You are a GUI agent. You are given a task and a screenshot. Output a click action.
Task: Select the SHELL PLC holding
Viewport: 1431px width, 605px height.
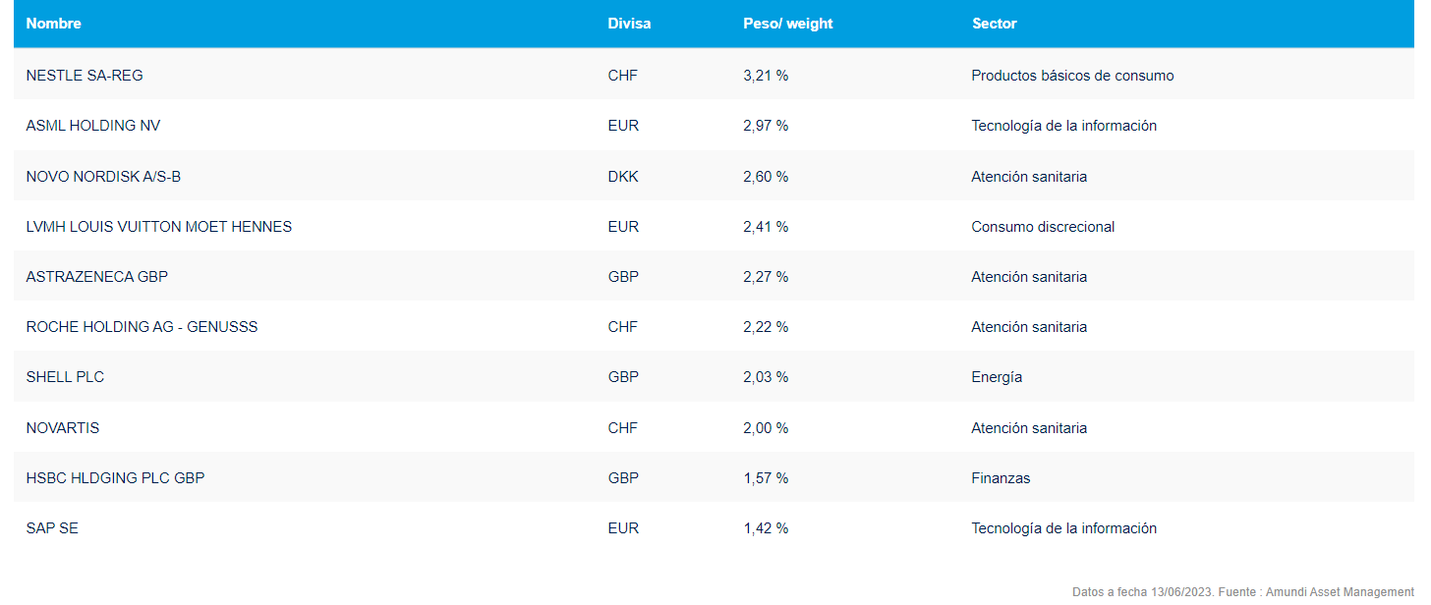(65, 377)
